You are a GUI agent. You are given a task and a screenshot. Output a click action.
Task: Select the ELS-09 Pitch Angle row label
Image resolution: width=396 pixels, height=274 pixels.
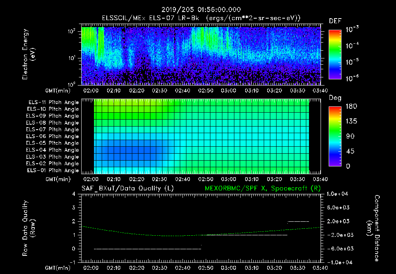click(52, 116)
